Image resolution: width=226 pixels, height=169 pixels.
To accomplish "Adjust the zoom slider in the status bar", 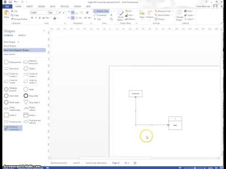I will tap(195, 168).
